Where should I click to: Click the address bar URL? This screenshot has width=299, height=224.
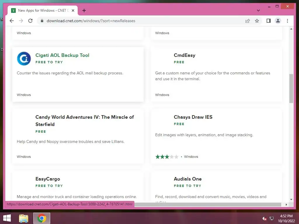91,21
